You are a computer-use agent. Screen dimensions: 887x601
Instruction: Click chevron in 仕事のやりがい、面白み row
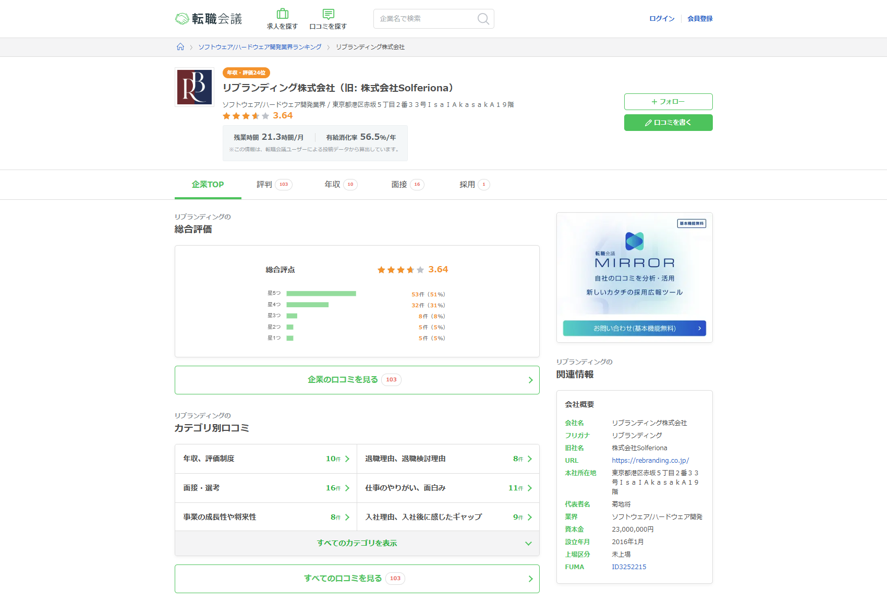point(530,488)
